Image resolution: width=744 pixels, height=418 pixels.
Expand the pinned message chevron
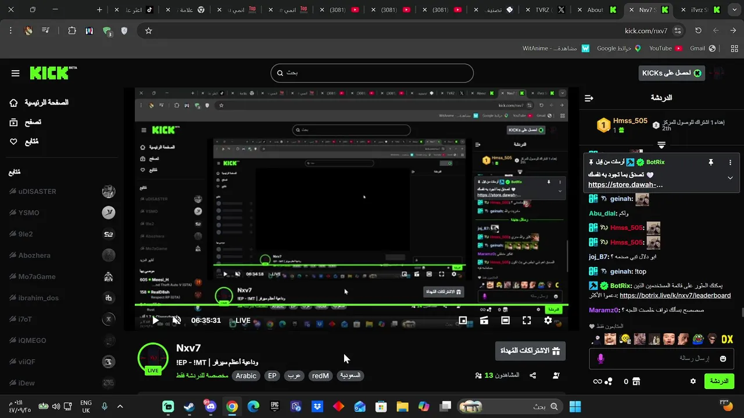[x=730, y=178]
